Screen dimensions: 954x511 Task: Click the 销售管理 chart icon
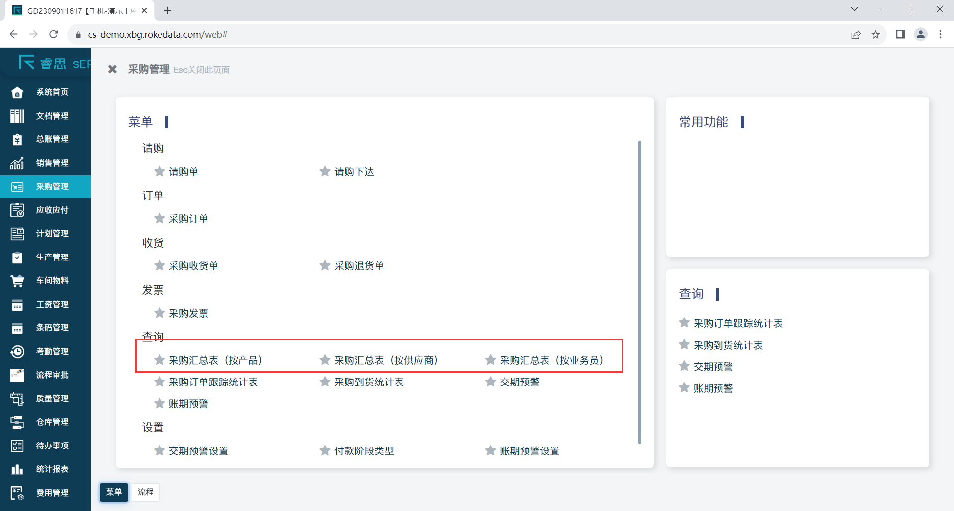pos(17,163)
